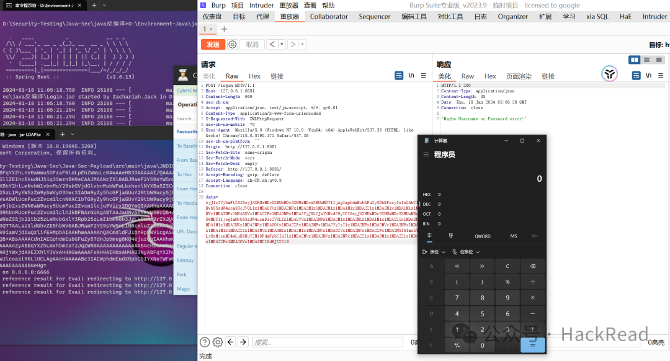
Task: Click the equals key in calculator
Action: (x=533, y=345)
